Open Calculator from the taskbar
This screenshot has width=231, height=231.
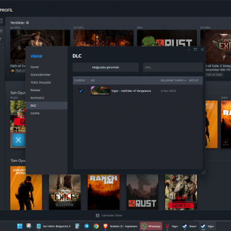[77, 226]
